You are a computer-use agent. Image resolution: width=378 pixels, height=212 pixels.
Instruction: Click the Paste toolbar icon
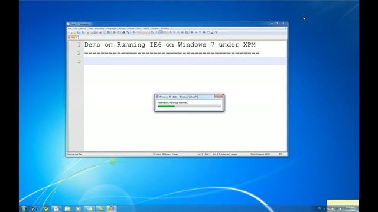(x=109, y=32)
